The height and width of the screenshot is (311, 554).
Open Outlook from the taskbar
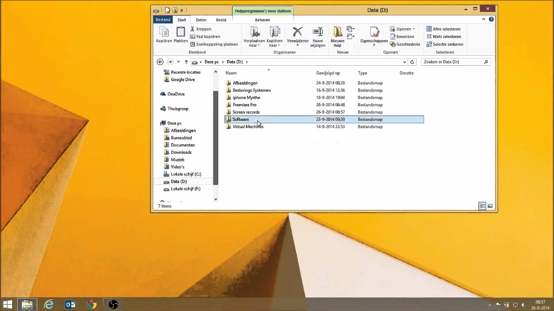70,305
